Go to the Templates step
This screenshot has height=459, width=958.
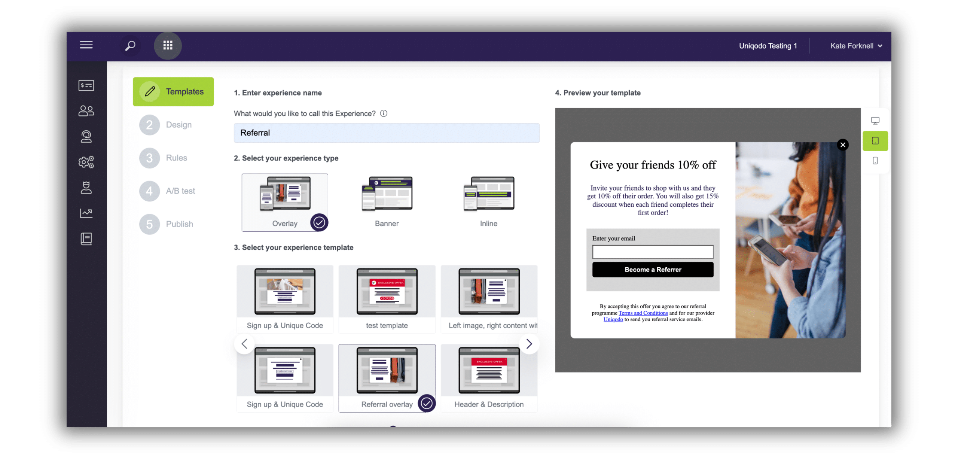click(x=173, y=92)
